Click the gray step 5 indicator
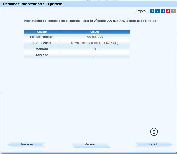Screen dimensions: 177x154 [x=173, y=11]
